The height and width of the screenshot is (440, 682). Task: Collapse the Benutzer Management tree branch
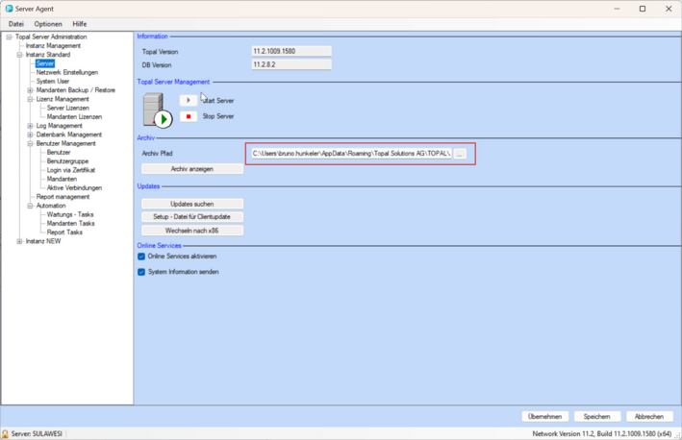click(30, 143)
